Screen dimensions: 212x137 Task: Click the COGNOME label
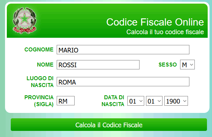[x=39, y=50]
